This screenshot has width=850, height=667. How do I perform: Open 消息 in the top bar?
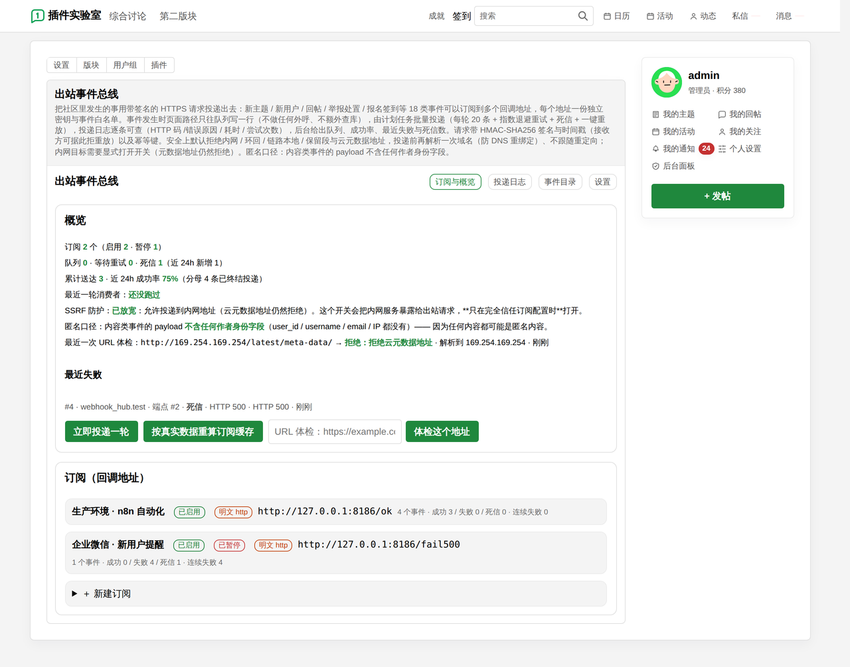click(x=784, y=16)
